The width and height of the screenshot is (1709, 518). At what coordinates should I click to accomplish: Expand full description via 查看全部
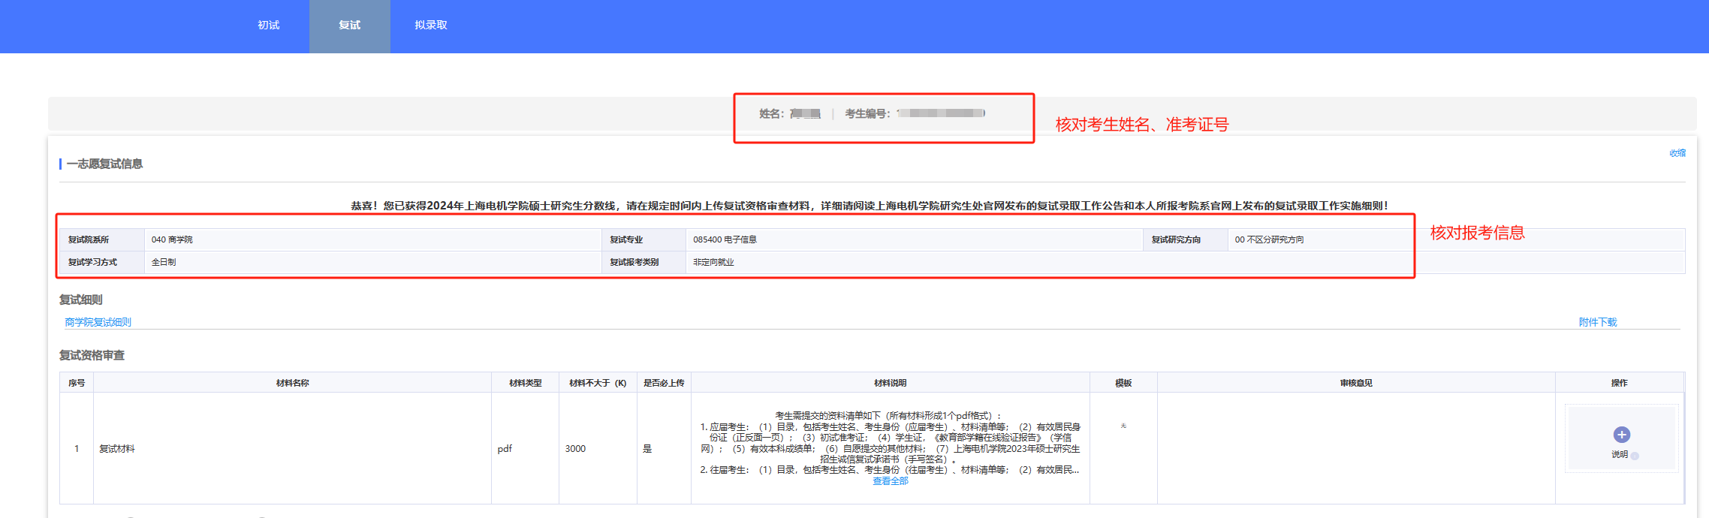[x=890, y=481]
